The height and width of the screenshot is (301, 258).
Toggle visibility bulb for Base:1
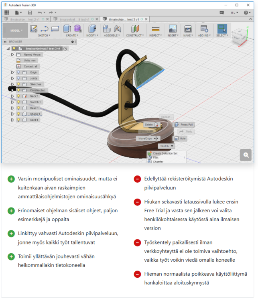pyautogui.click(x=18, y=108)
